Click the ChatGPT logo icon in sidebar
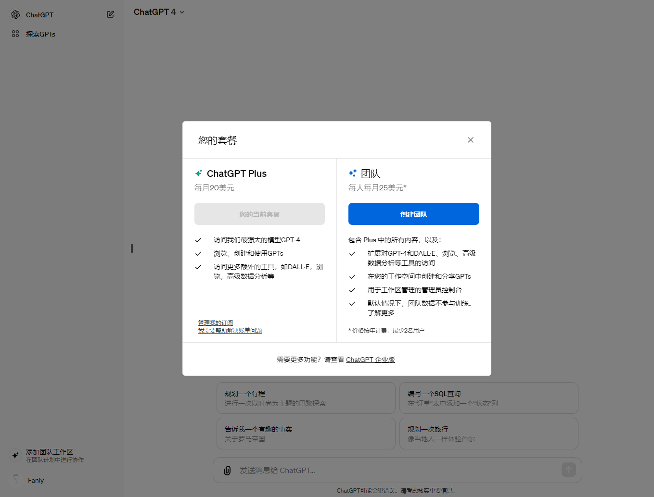The width and height of the screenshot is (654, 497). pos(14,14)
